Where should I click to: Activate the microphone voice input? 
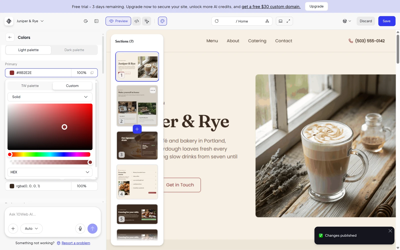click(x=80, y=228)
